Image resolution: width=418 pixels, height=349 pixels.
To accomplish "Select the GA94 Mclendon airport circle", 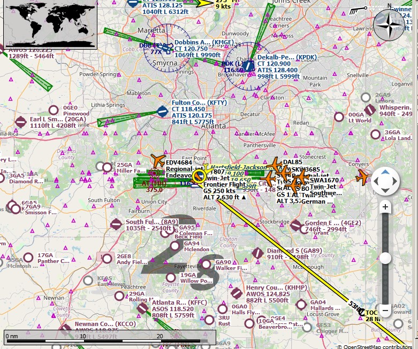I will (x=175, y=246).
